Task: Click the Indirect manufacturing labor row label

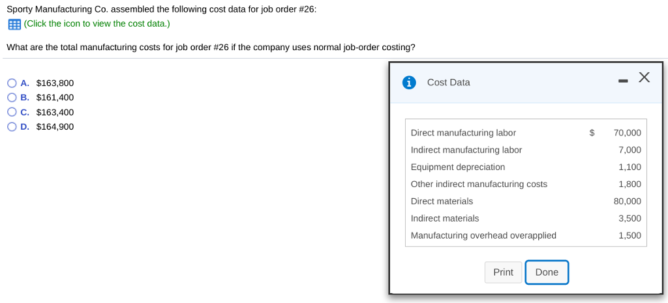Action: [x=466, y=150]
